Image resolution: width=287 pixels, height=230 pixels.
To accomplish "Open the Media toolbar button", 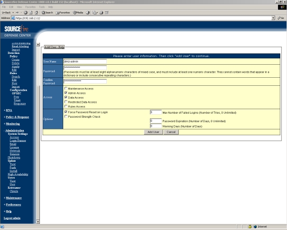I will (78, 13).
